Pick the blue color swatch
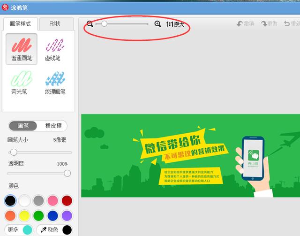Screen dimensions: 300x236 pos(52,215)
